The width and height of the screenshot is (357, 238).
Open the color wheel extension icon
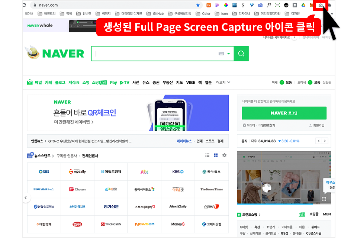click(x=226, y=5)
